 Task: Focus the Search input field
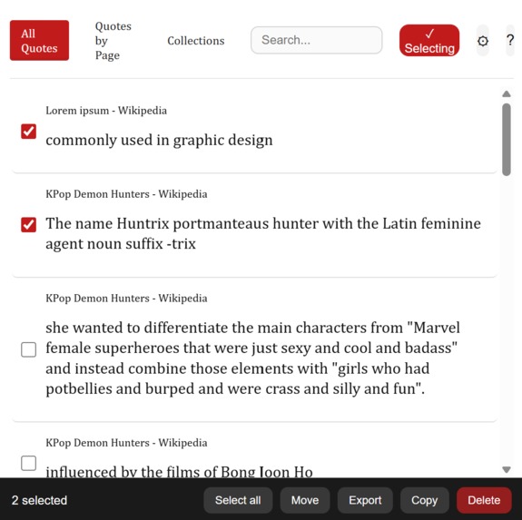(316, 40)
